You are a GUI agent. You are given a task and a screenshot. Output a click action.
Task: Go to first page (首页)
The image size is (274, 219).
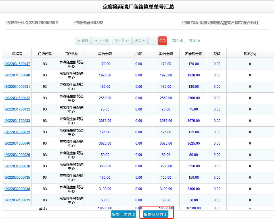(x=83, y=41)
